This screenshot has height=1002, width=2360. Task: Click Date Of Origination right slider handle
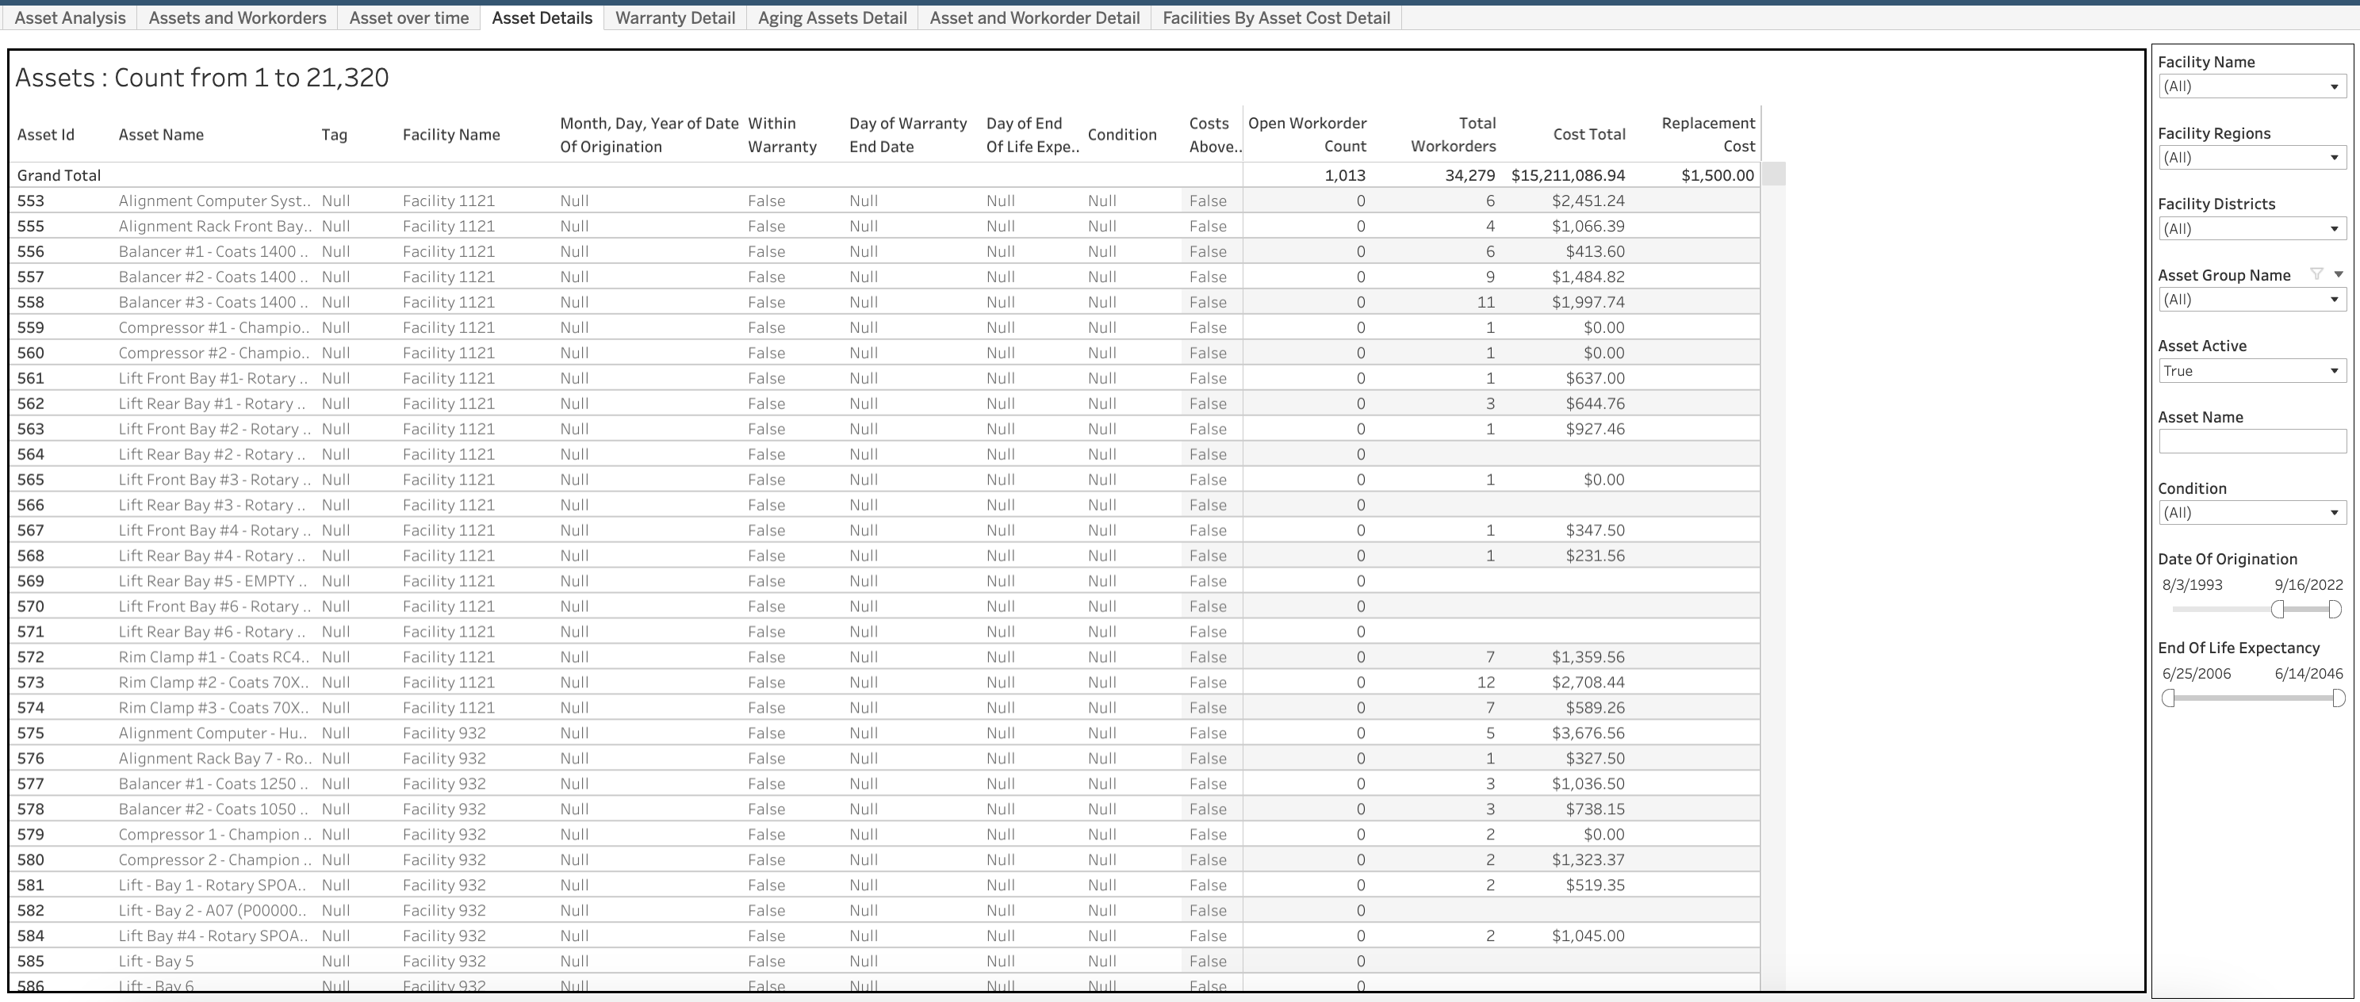(2335, 609)
